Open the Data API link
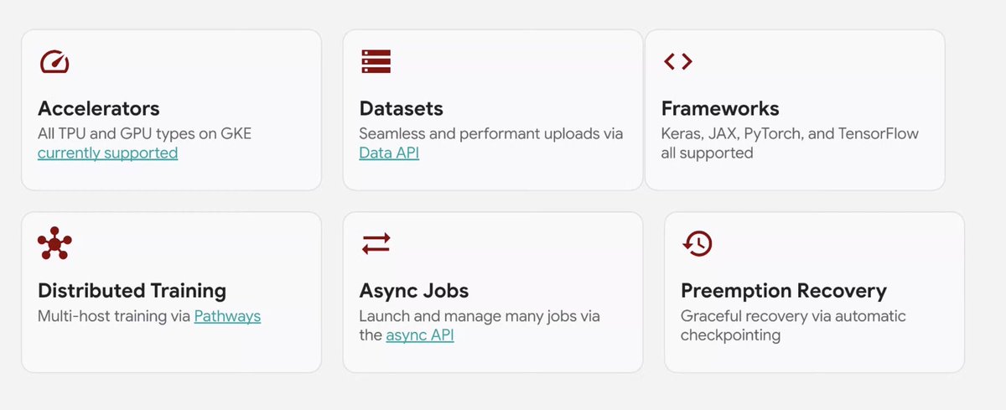Screen dimensions: 1006x410 click(x=389, y=153)
